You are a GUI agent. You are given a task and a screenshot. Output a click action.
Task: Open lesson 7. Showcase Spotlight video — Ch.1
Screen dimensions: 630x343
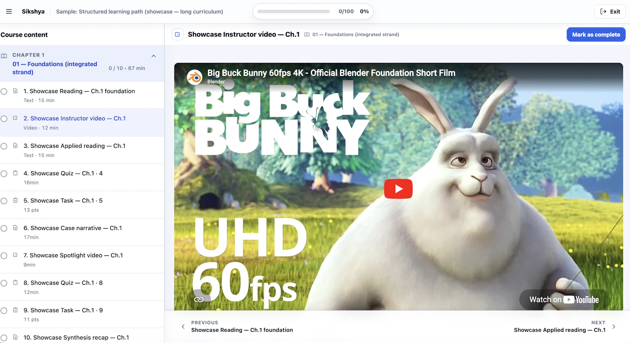pos(82,260)
